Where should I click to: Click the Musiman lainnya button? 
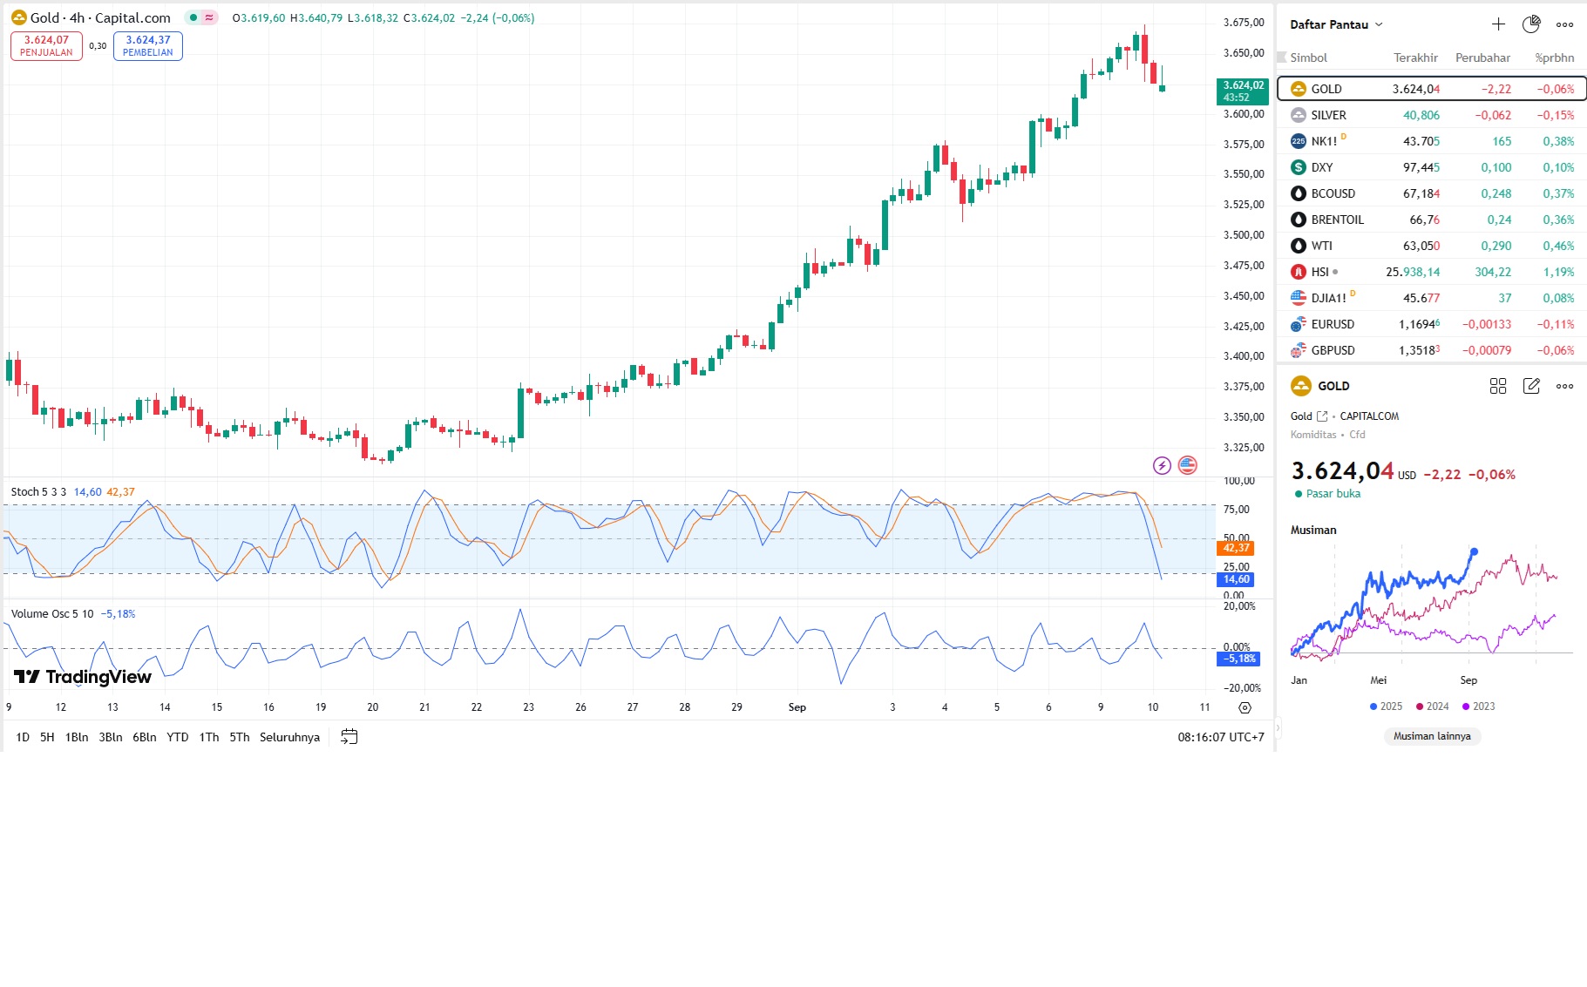click(x=1432, y=736)
